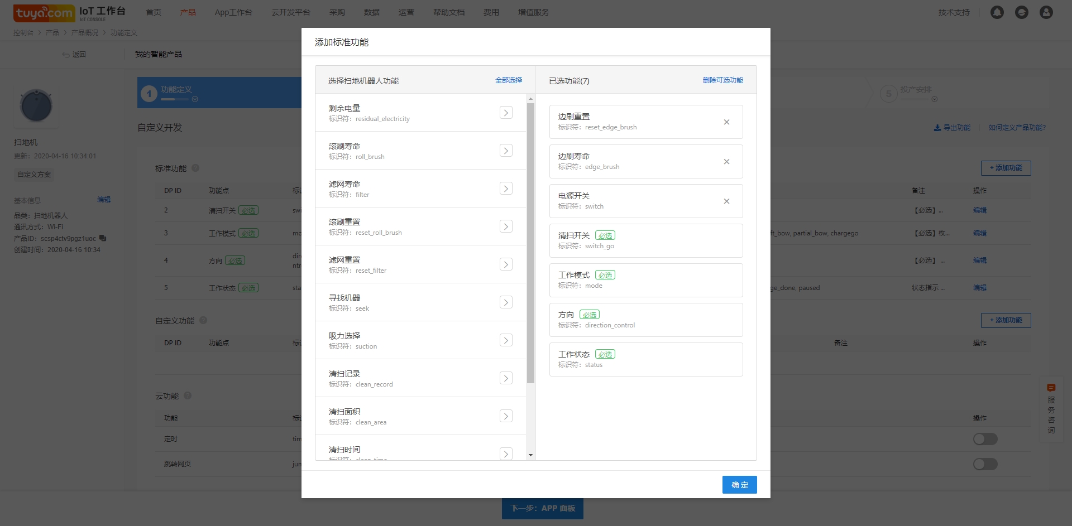This screenshot has height=526, width=1072.
Task: Open the notification bell icon
Action: tap(997, 12)
